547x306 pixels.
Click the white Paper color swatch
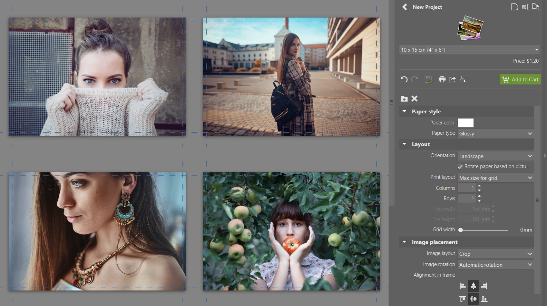pyautogui.click(x=466, y=123)
